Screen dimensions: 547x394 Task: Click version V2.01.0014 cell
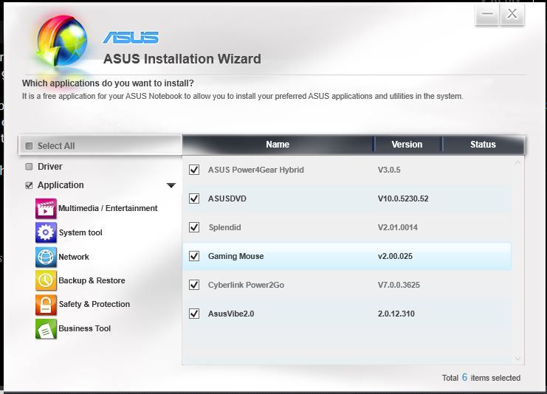point(398,227)
